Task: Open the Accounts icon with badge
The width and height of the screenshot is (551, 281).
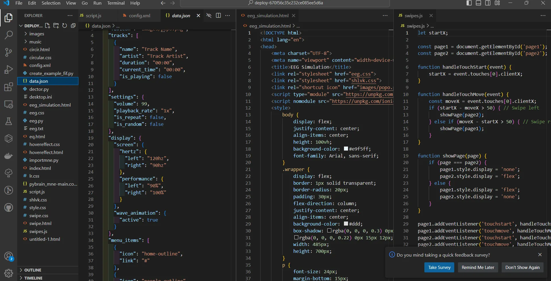Action: [9, 256]
